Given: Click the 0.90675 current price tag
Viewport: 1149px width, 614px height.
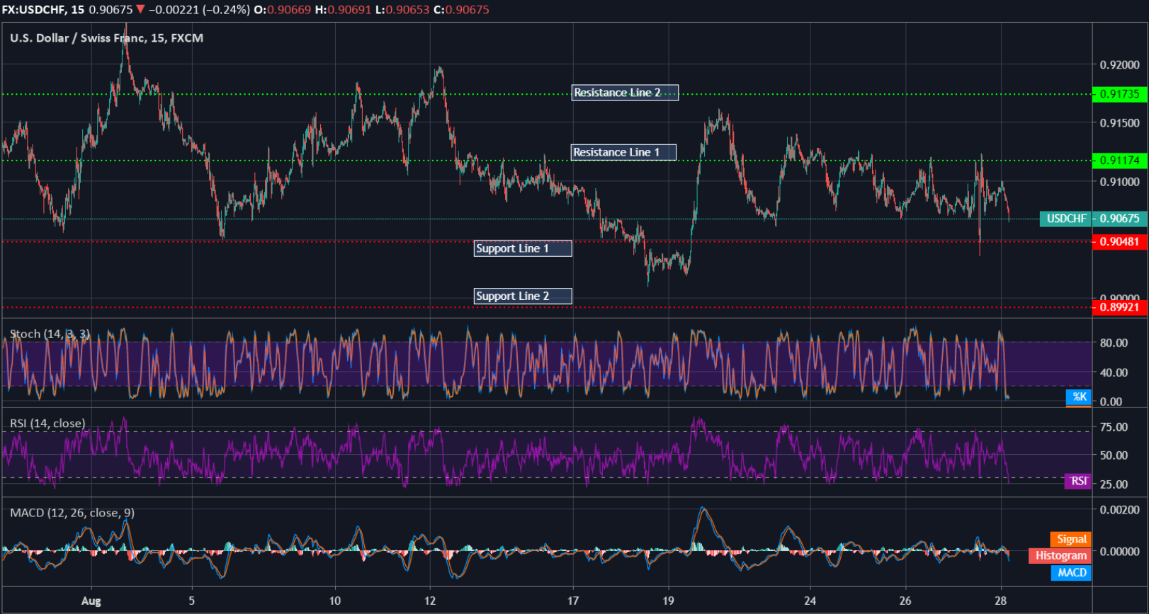Looking at the screenshot, I should [1119, 219].
